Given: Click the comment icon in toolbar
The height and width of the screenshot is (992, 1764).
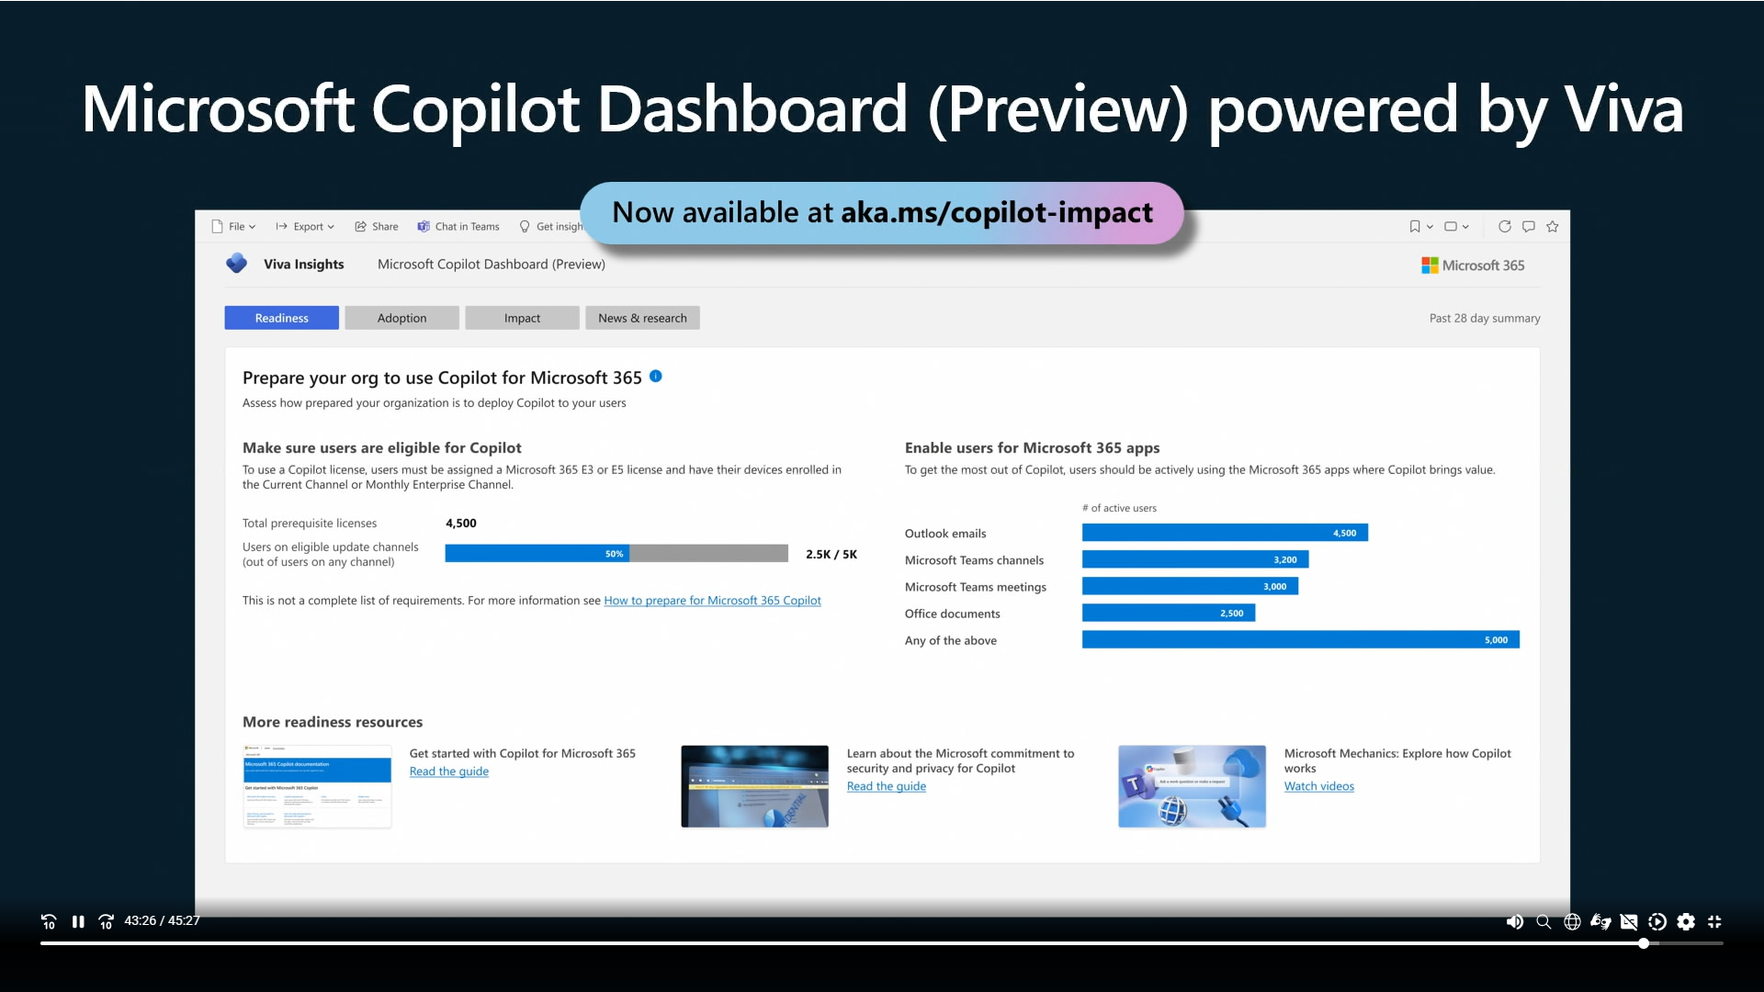Looking at the screenshot, I should coord(1529,227).
